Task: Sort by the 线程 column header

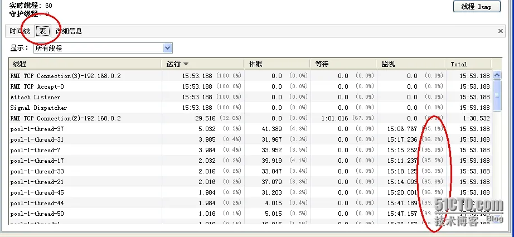Action: point(84,64)
